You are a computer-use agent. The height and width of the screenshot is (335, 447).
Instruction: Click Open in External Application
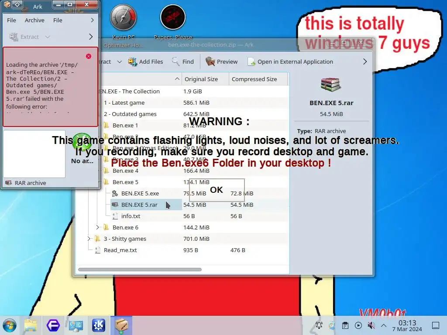290,62
